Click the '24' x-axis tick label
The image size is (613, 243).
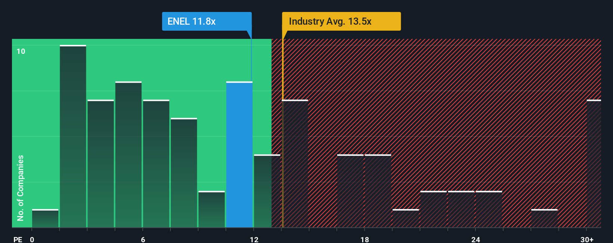tap(475, 239)
